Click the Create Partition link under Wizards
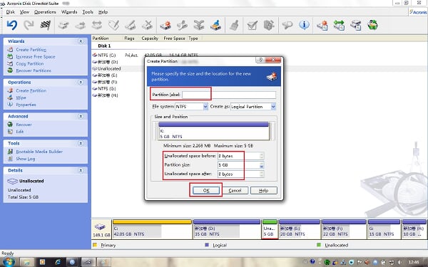The image size is (428, 267). click(x=31, y=50)
